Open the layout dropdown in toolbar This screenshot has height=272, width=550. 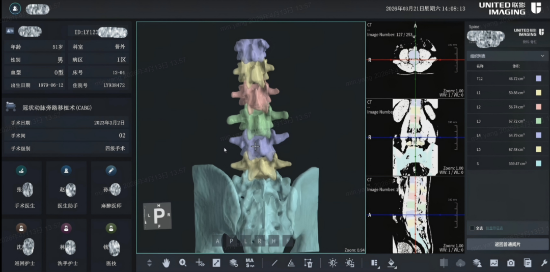tap(375, 263)
